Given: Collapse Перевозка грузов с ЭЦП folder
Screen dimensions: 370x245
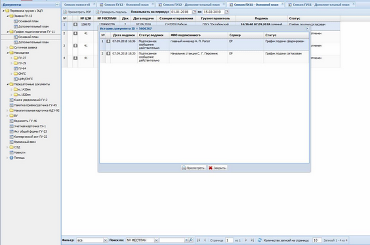Looking at the screenshot, I should click(3, 11).
